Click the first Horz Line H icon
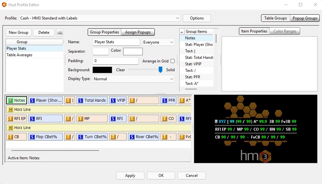The image size is (322, 184). (x=10, y=110)
